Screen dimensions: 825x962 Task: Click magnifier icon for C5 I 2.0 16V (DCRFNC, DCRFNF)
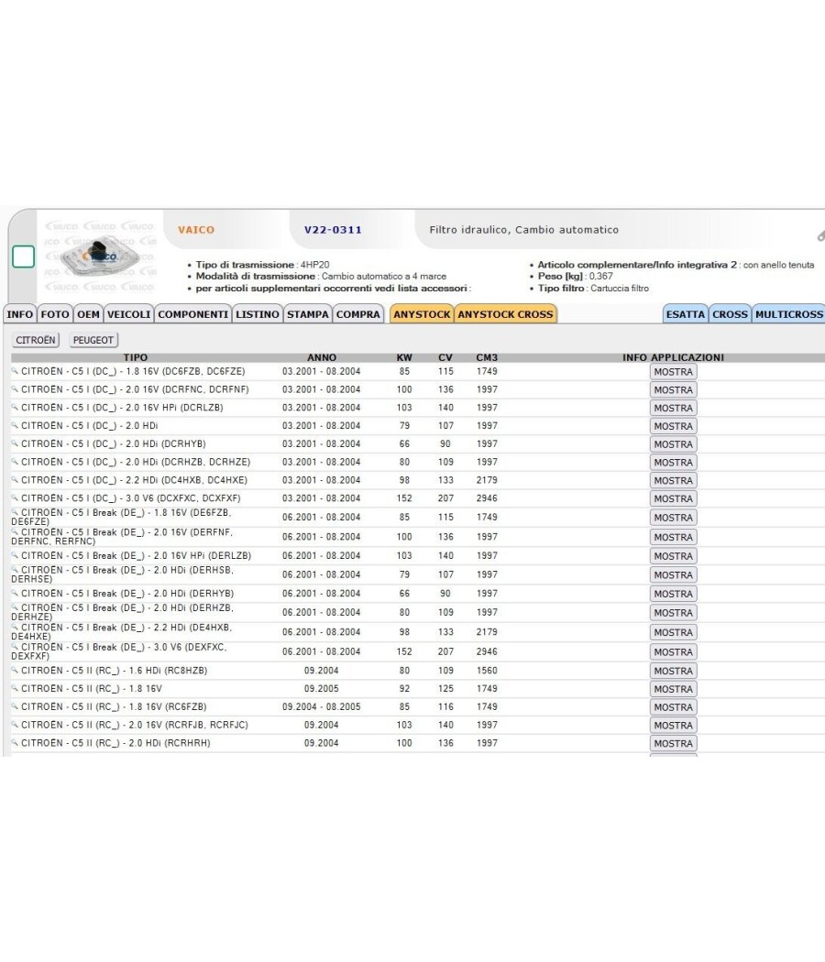click(x=15, y=389)
